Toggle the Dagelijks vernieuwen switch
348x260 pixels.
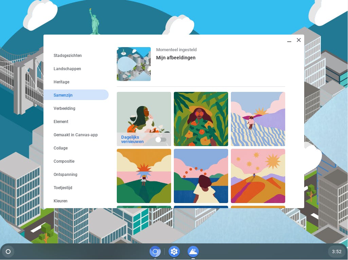[161, 140]
